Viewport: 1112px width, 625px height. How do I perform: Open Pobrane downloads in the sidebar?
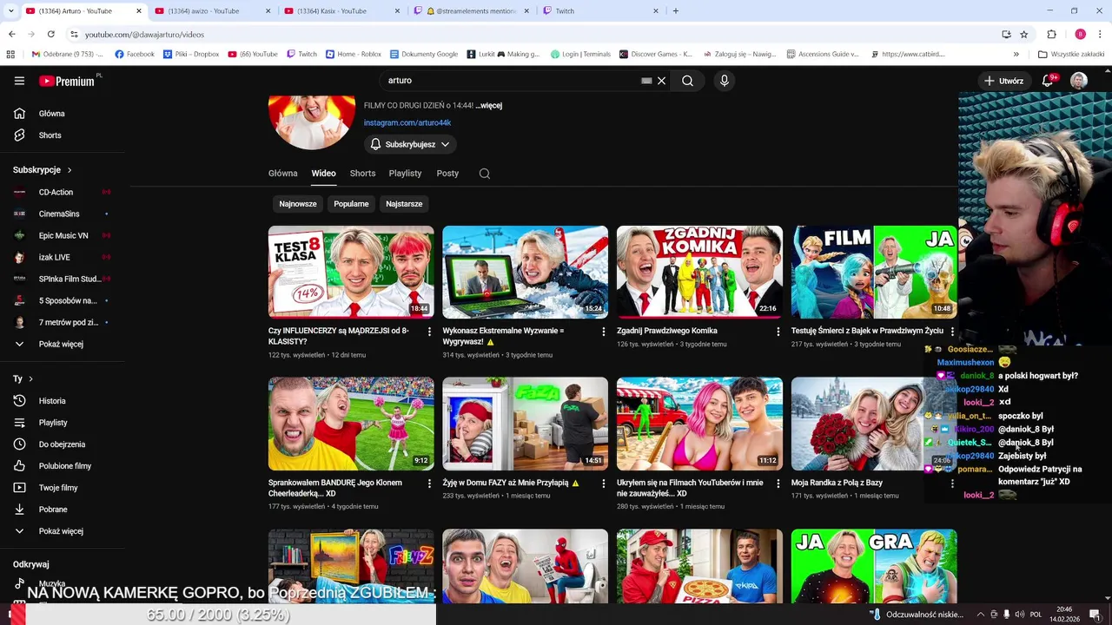pos(53,510)
